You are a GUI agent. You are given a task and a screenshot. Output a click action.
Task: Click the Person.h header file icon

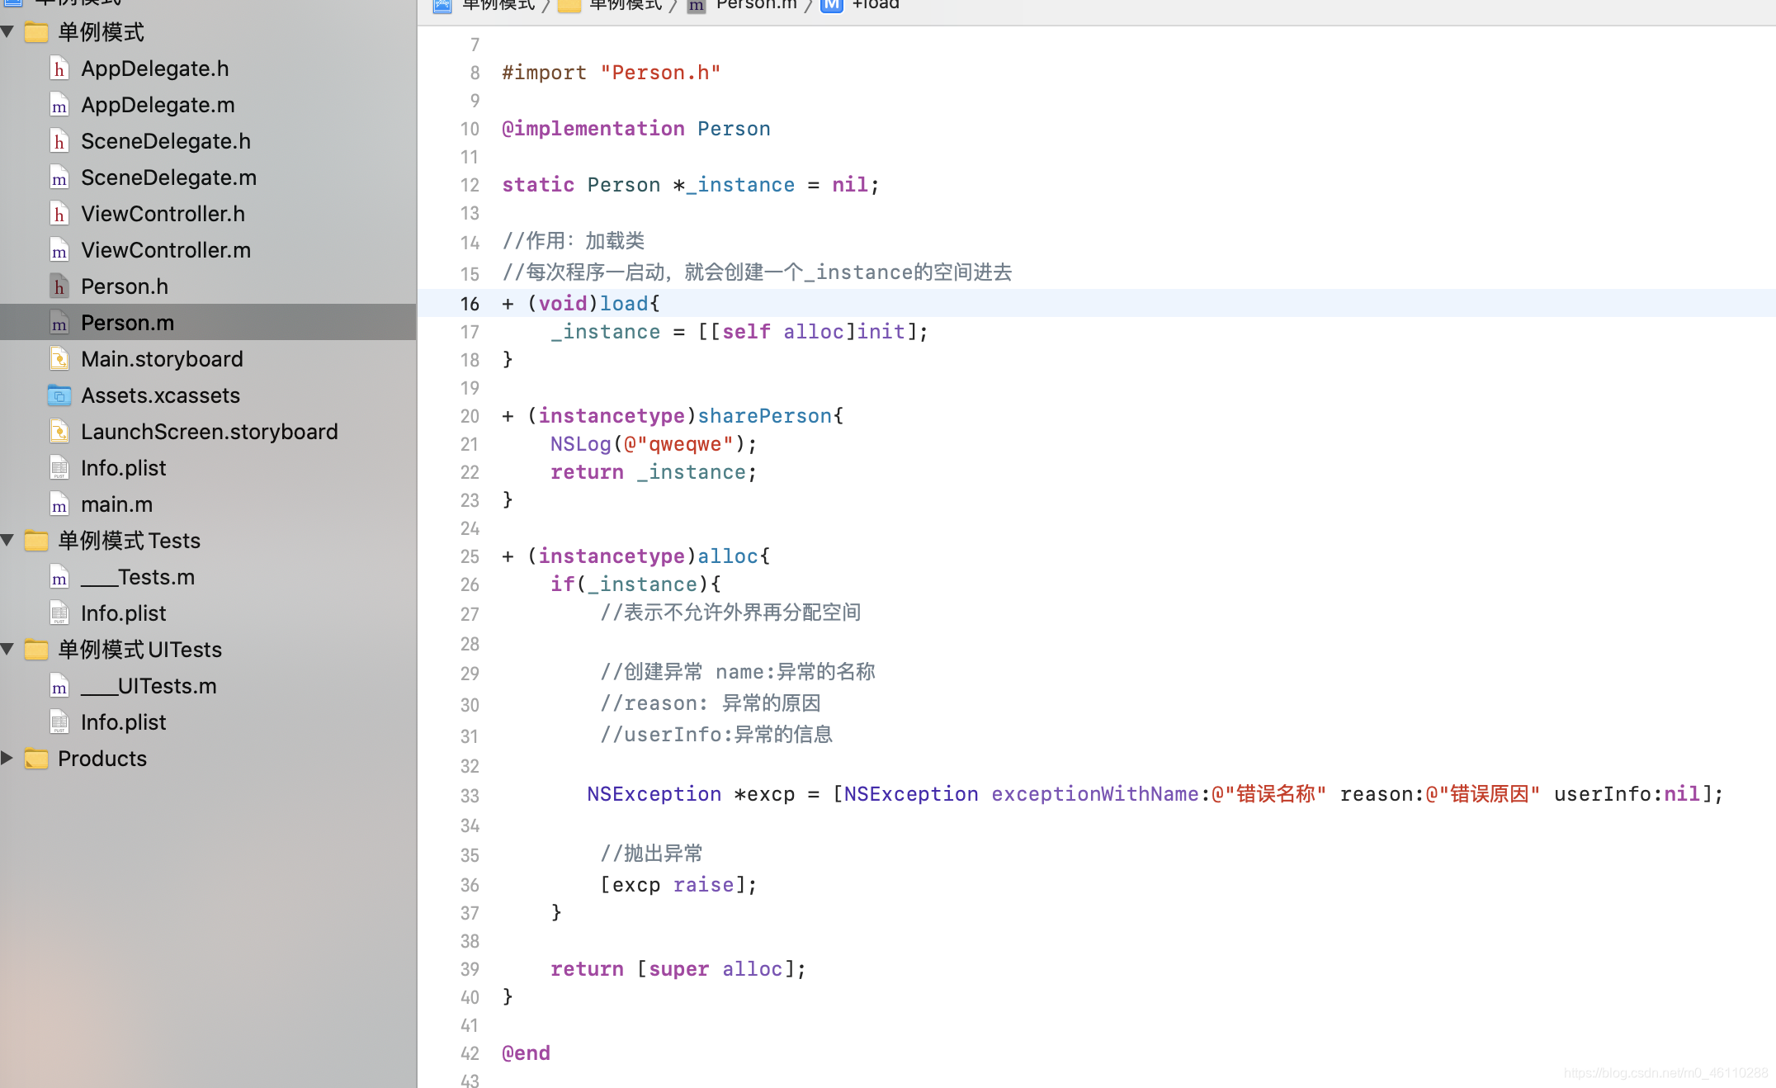59,286
